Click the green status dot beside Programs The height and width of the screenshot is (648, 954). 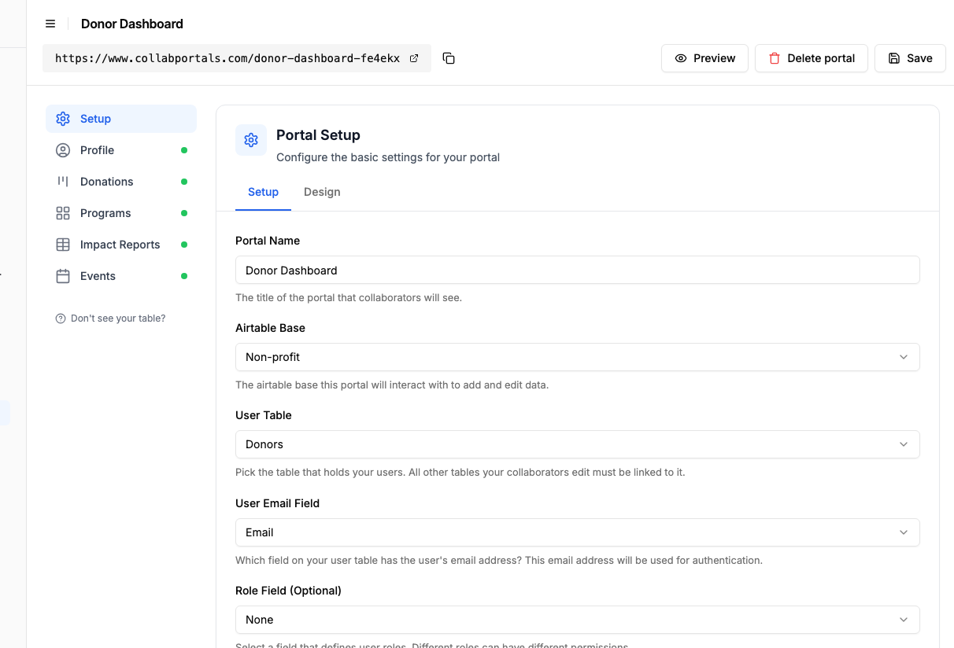click(x=184, y=213)
